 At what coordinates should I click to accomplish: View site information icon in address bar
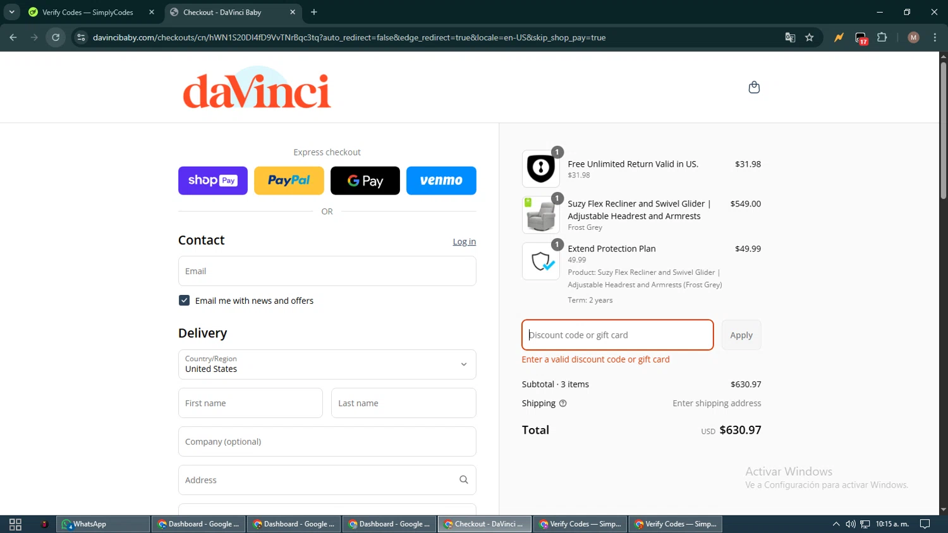[x=81, y=37]
